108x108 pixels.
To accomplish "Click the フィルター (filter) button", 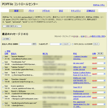I will [66, 44].
